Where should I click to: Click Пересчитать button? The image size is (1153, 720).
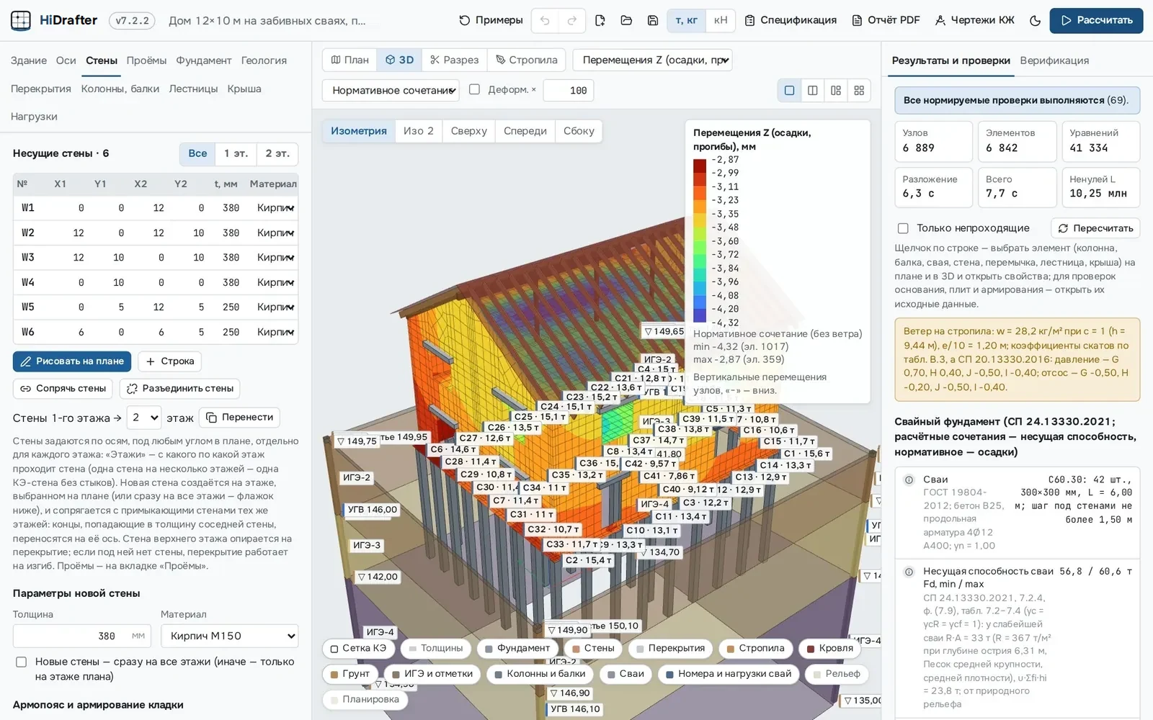(x=1095, y=228)
